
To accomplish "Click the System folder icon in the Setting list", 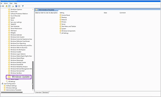I will coord(60,29).
